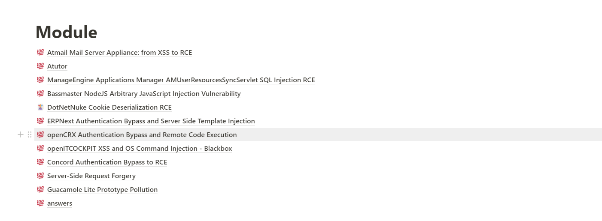The image size is (602, 221).
Task: Click the 100 emoji icon next to Atutor
Action: [x=40, y=66]
